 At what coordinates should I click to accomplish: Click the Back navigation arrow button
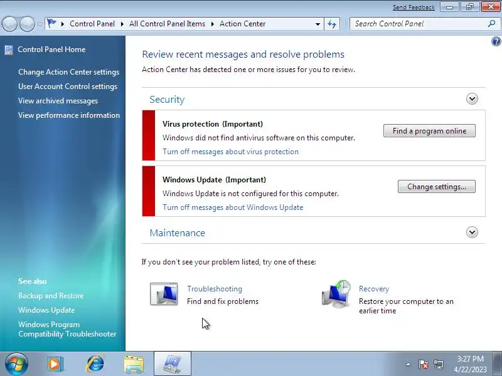(9, 24)
